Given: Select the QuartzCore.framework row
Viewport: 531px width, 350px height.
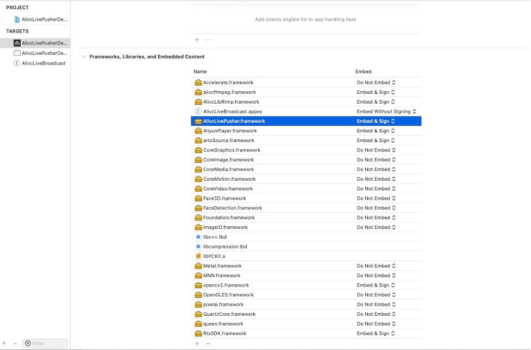Looking at the screenshot, I should (x=306, y=314).
